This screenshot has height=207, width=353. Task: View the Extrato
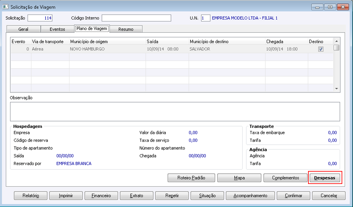[136, 196]
